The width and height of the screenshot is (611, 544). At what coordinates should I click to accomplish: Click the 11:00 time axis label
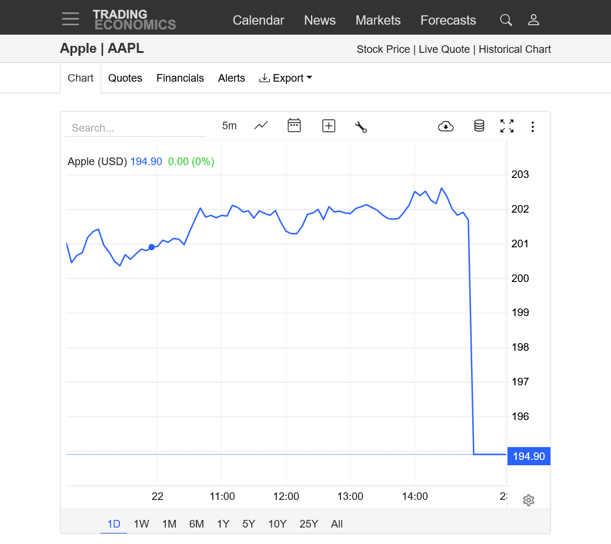[x=222, y=496]
